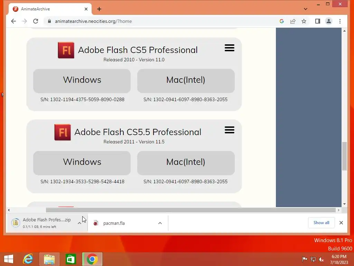The height and width of the screenshot is (266, 354).
Task: Open network status tray icon
Action: coord(313,259)
